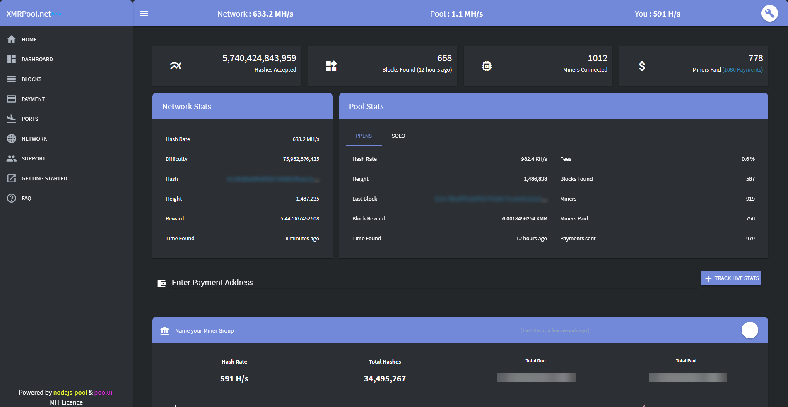Screen dimensions: 788x407
Task: Click the XMRPool.net logo text
Action: (x=29, y=14)
